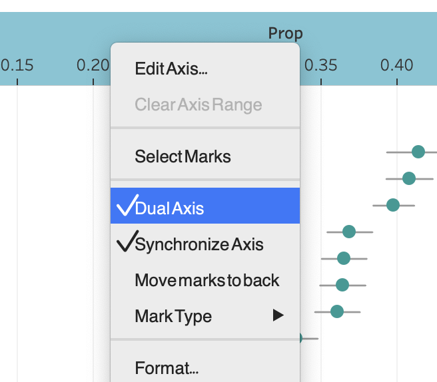Uncheck the Dual Axis option
The image size is (437, 382).
click(x=169, y=208)
